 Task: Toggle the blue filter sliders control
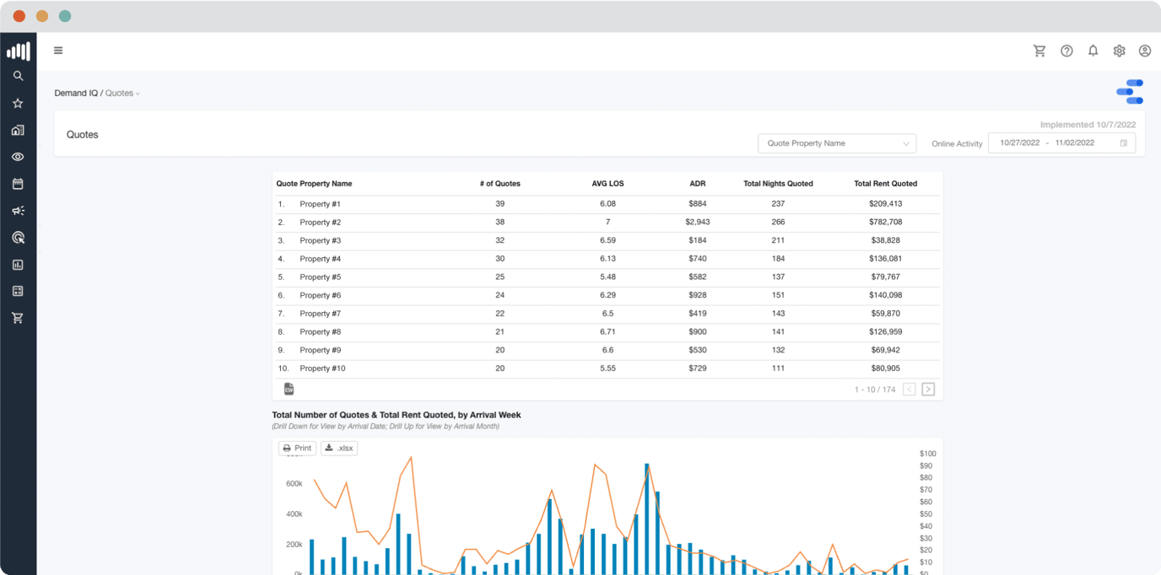(1130, 92)
